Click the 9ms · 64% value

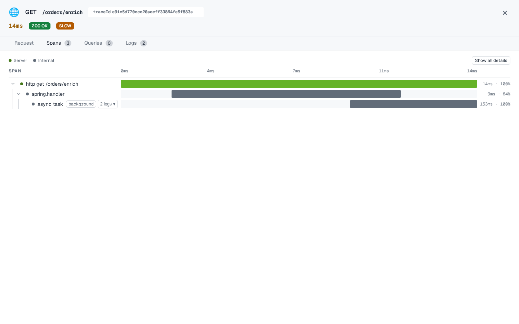point(499,94)
